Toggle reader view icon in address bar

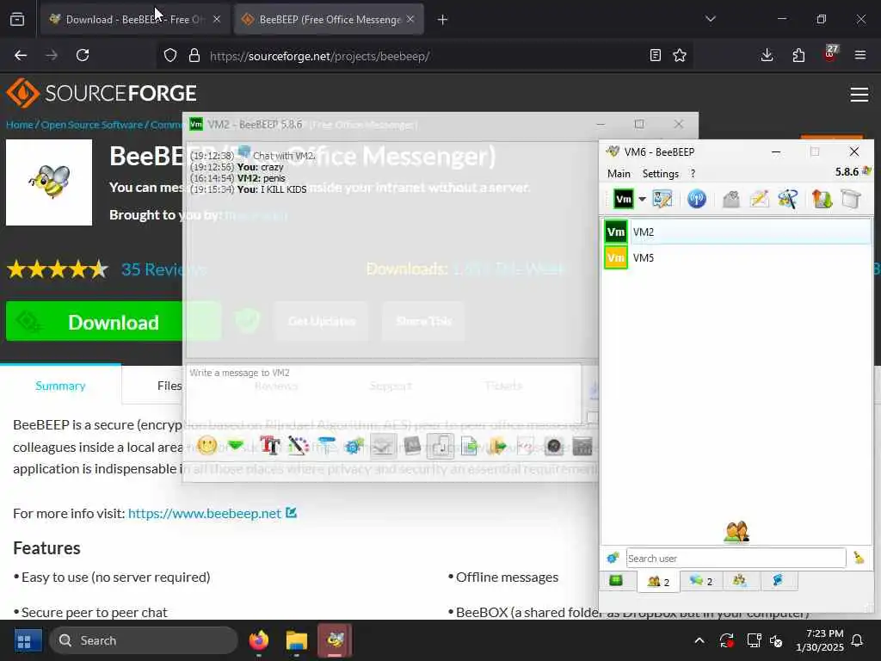[x=655, y=55]
